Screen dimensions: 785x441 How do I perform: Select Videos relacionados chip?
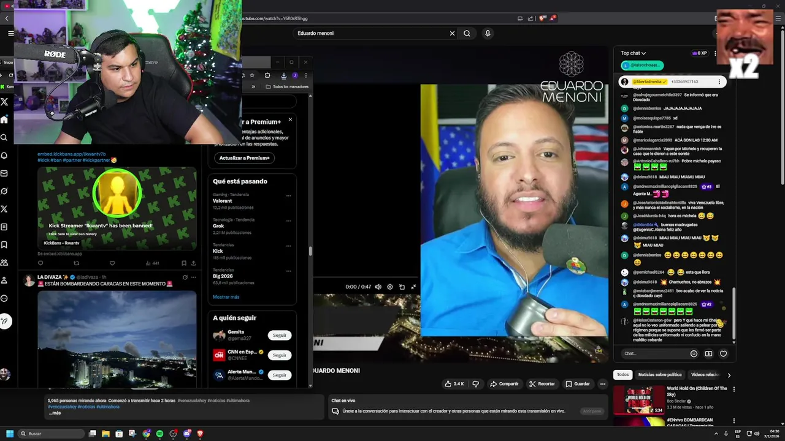(x=705, y=375)
